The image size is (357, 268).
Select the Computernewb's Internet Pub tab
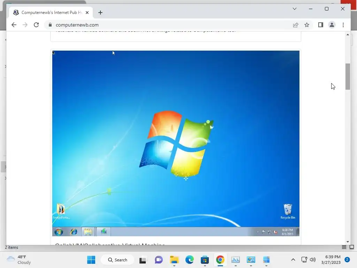pos(51,13)
